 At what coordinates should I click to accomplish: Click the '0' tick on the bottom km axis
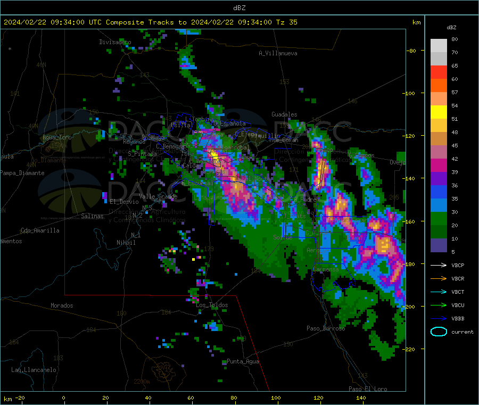pyautogui.click(x=63, y=398)
